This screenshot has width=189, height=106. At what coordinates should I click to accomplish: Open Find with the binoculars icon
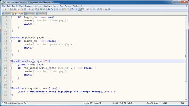pos(49,9)
